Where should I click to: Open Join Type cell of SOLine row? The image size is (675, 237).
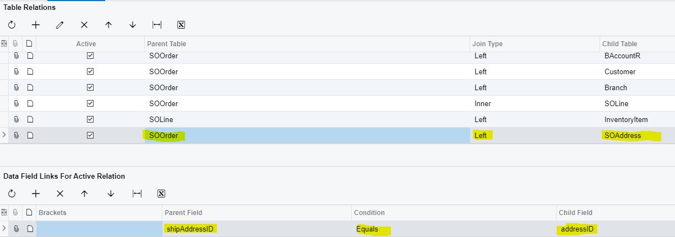[x=535, y=103]
